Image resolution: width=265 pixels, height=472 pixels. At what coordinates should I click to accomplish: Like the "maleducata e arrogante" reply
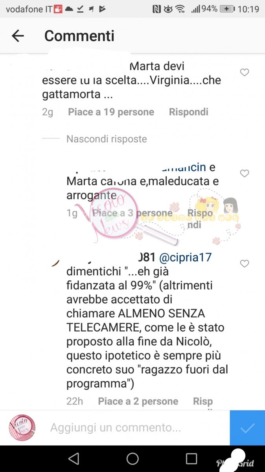tap(245, 173)
